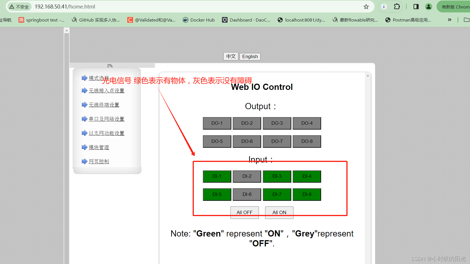Switch to the 中文 language tab
Viewport: 470px width, 264px height.
point(231,56)
